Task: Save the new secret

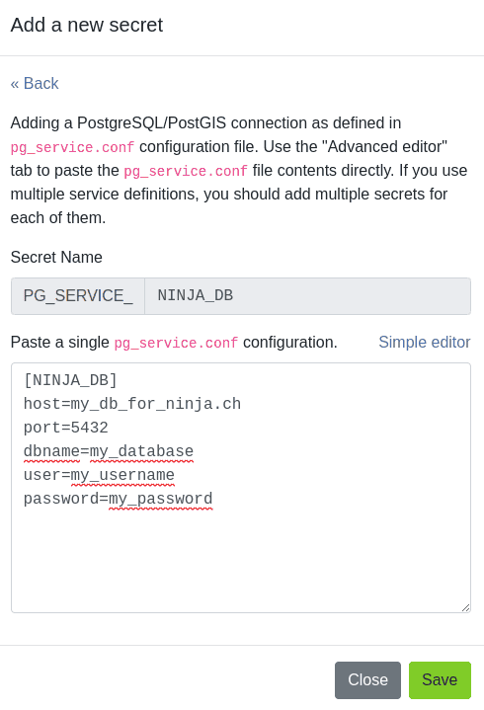Action: point(440,679)
